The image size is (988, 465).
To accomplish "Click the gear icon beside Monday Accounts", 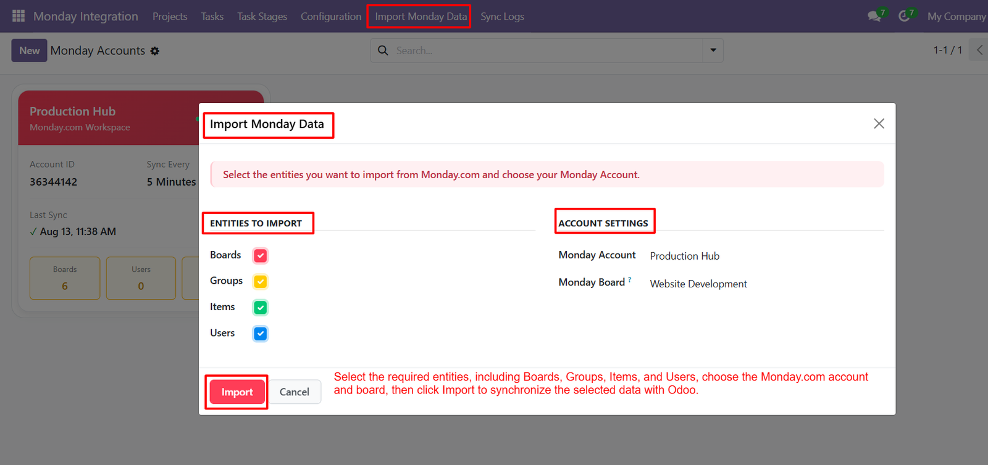I will point(155,51).
